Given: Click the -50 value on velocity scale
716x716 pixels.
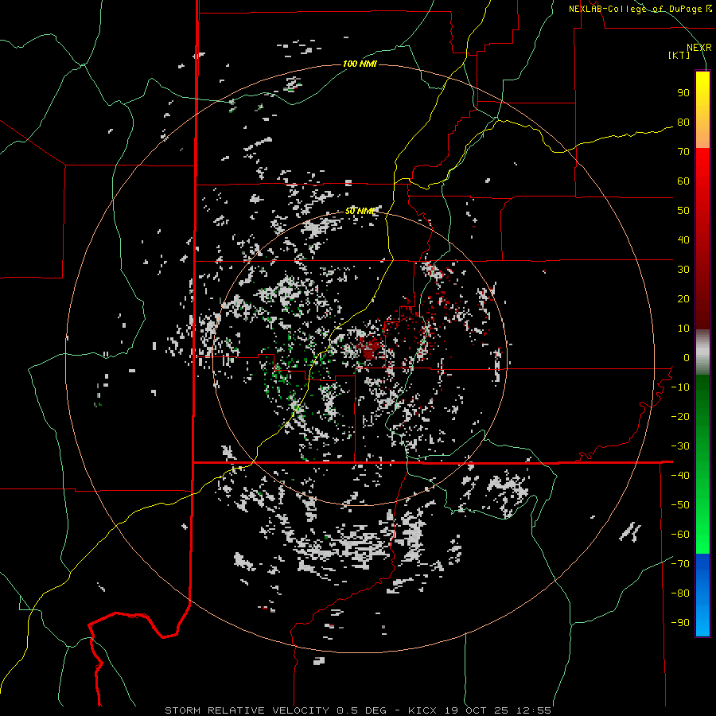Looking at the screenshot, I should 680,505.
